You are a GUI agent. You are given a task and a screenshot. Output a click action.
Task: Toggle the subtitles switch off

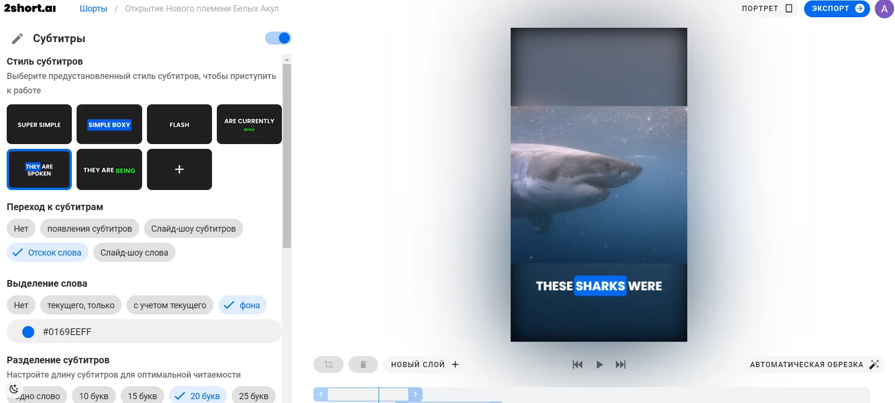[x=278, y=38]
